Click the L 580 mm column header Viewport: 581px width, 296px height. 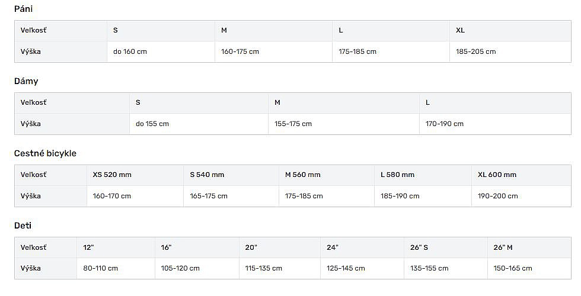point(423,175)
